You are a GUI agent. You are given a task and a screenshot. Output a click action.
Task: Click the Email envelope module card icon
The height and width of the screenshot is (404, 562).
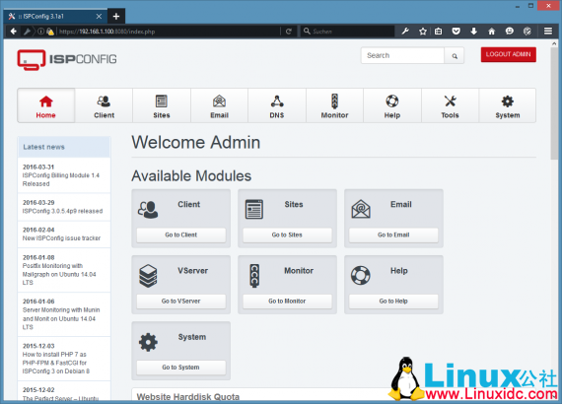pos(361,209)
